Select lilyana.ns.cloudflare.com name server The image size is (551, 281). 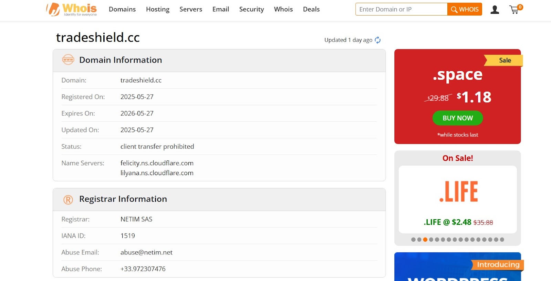pos(157,173)
